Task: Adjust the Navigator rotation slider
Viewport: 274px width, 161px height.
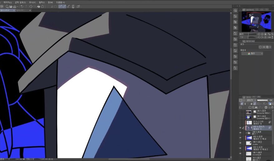Action: click(x=250, y=37)
